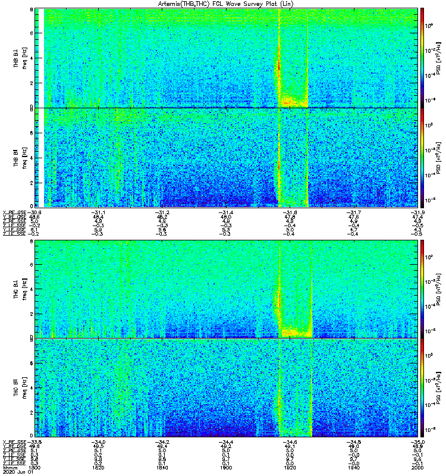Click the THC X_RE_GSE value -34.0
Image resolution: width=446 pixels, height=476 pixels.
[98, 442]
